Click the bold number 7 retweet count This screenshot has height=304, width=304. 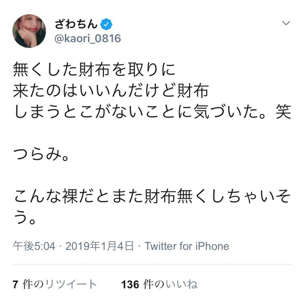pyautogui.click(x=15, y=285)
